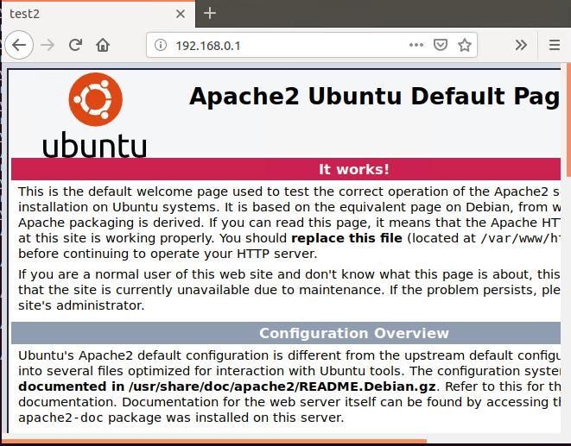Click the bold "replace this file" text
The width and height of the screenshot is (571, 446).
point(346,238)
